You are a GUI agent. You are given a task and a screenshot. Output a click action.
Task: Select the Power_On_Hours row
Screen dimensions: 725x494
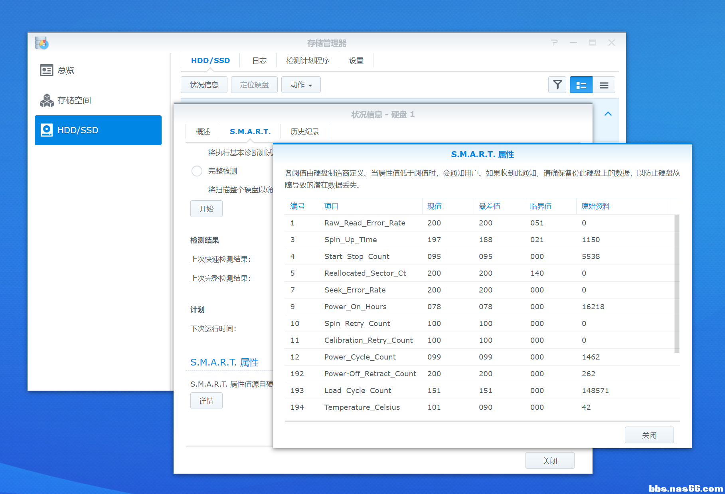[x=479, y=307]
